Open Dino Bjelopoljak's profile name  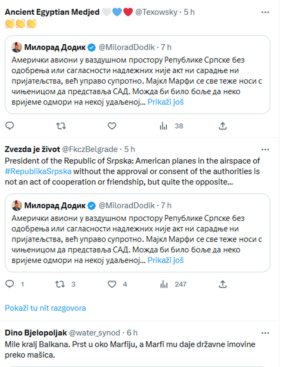pos(36,333)
